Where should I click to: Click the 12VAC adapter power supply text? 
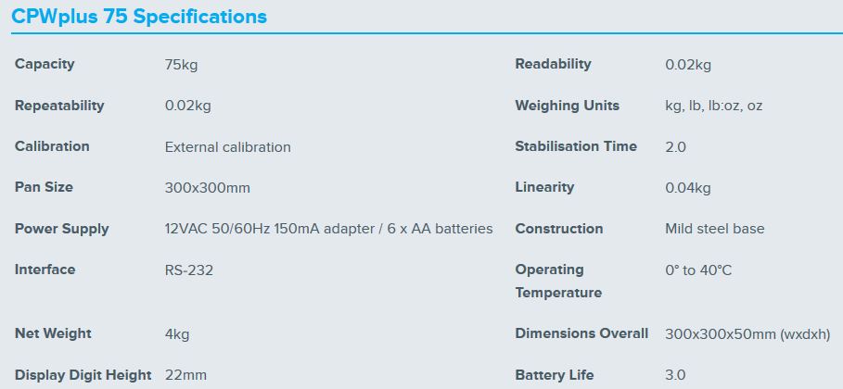(x=328, y=229)
